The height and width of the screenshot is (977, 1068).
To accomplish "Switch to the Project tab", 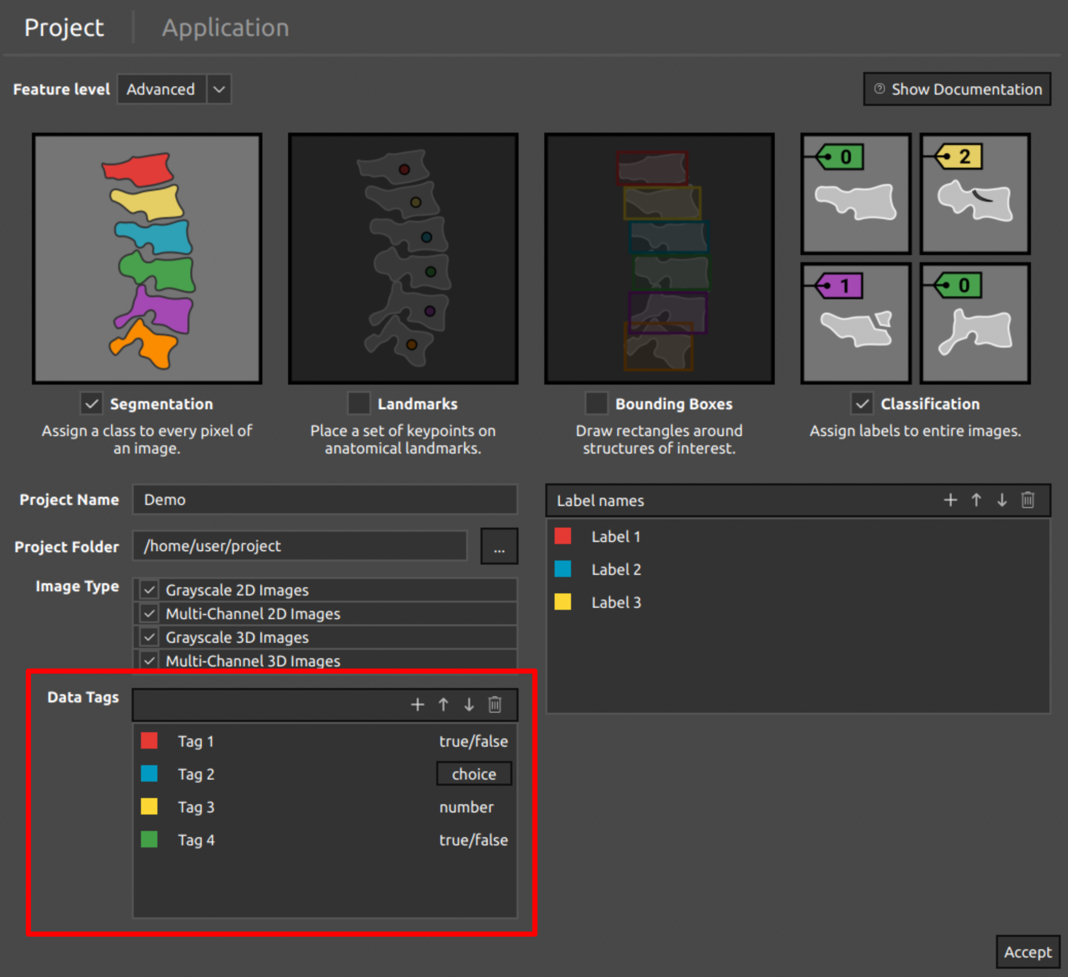I will [x=64, y=28].
